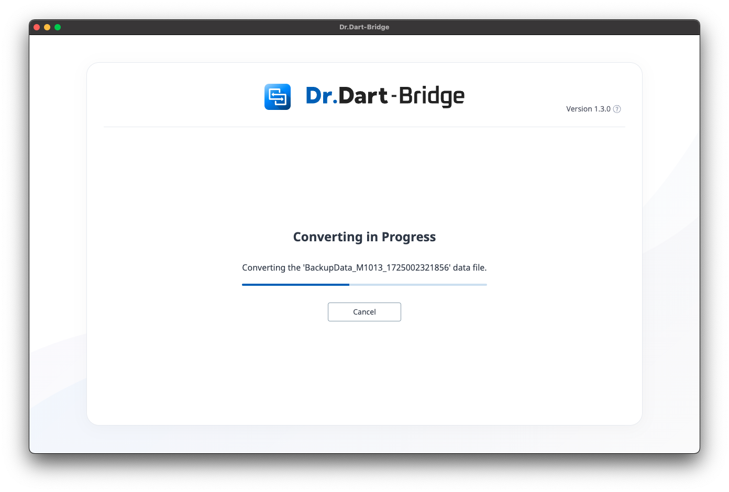Viewport: 729px width, 492px height.
Task: Click the words 'data file.' in status message
Action: pos(470,267)
